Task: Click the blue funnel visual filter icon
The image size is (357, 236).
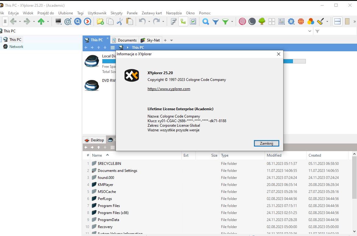Action: [215, 22]
